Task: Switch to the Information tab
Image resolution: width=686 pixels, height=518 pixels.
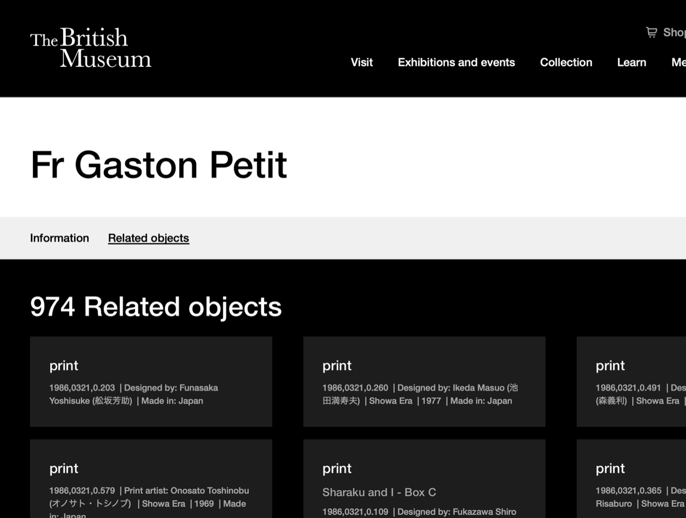Action: (59, 238)
